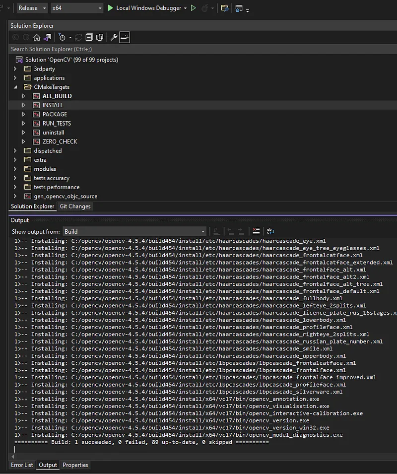Click the Output horizontal scrollbar left arrow

13,457
